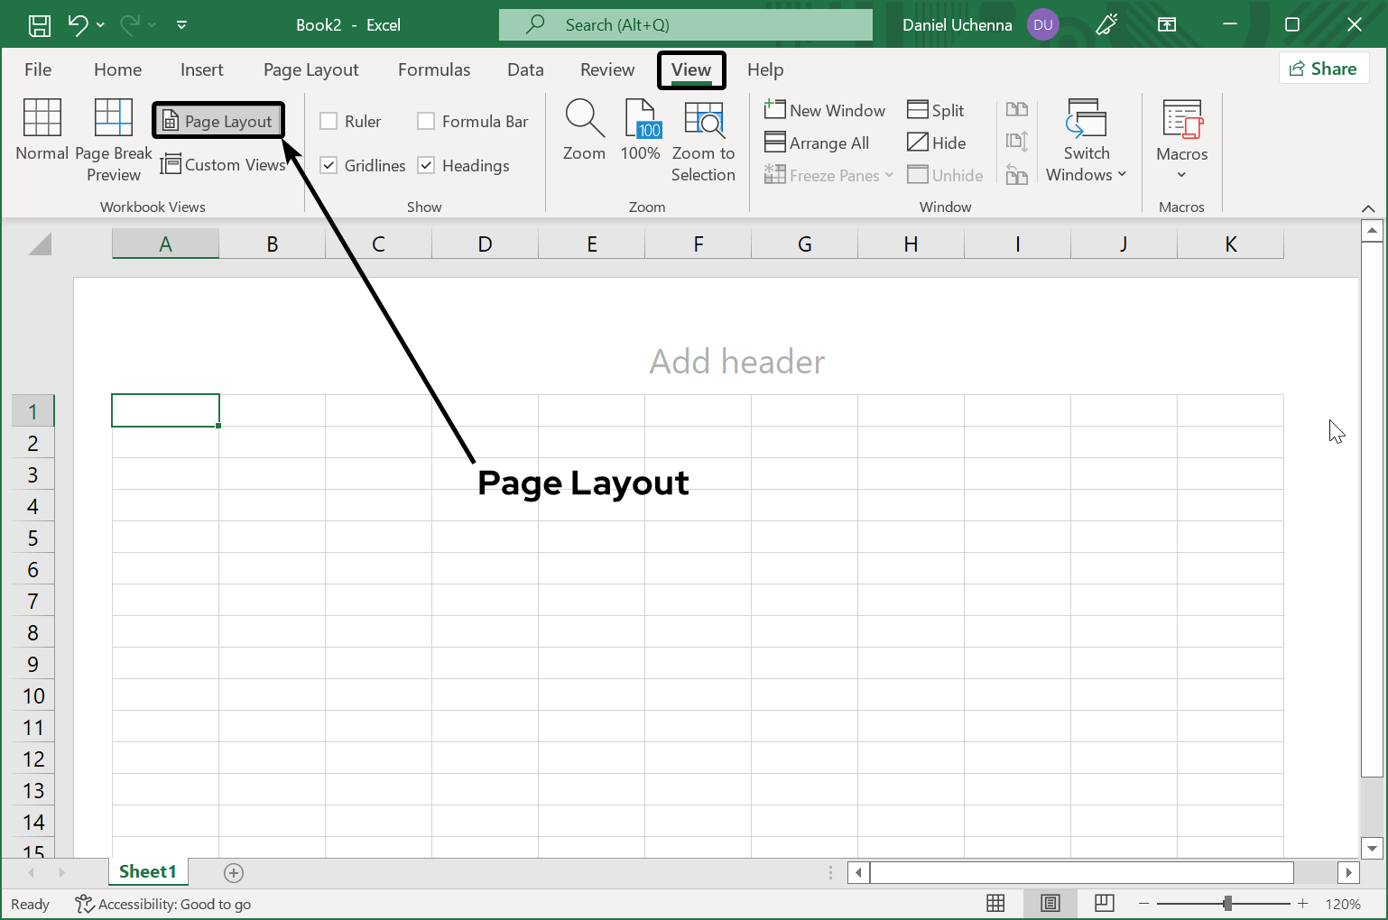Select the Sheet1 tab
This screenshot has height=920, width=1388.
(148, 871)
